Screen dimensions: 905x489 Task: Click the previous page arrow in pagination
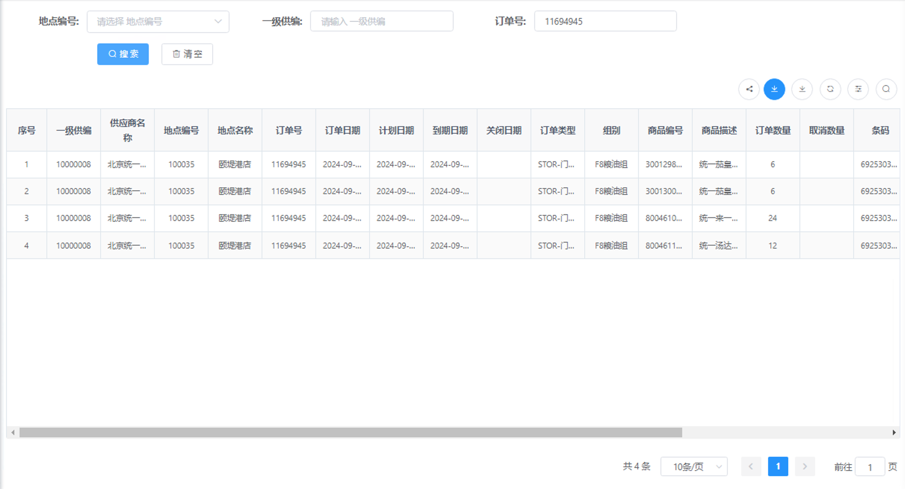751,466
